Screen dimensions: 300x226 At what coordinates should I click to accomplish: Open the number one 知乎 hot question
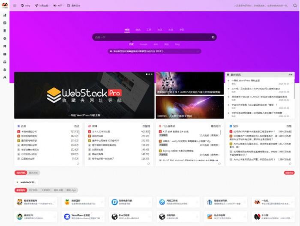coord(254,132)
